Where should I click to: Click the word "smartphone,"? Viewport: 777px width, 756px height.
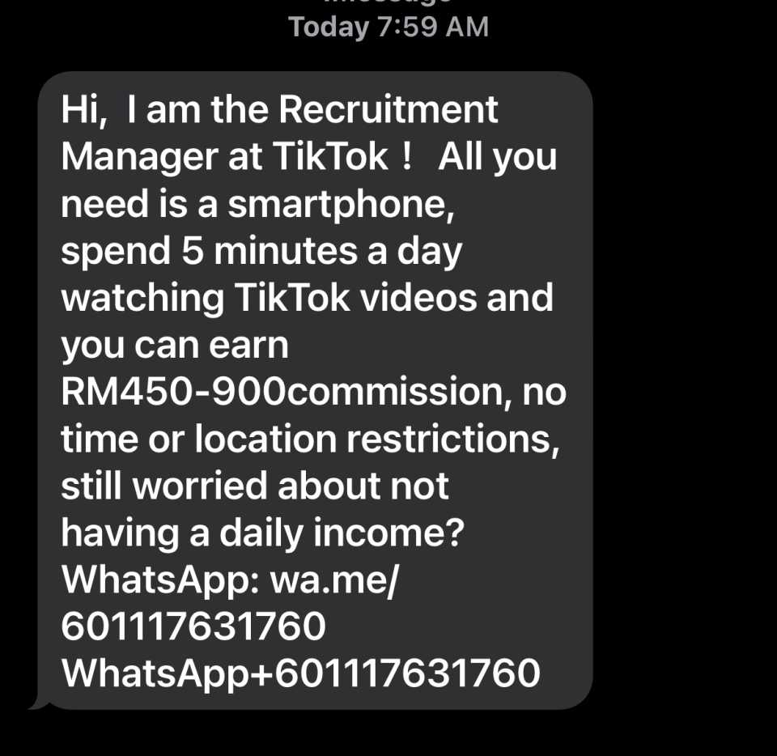pos(341,205)
